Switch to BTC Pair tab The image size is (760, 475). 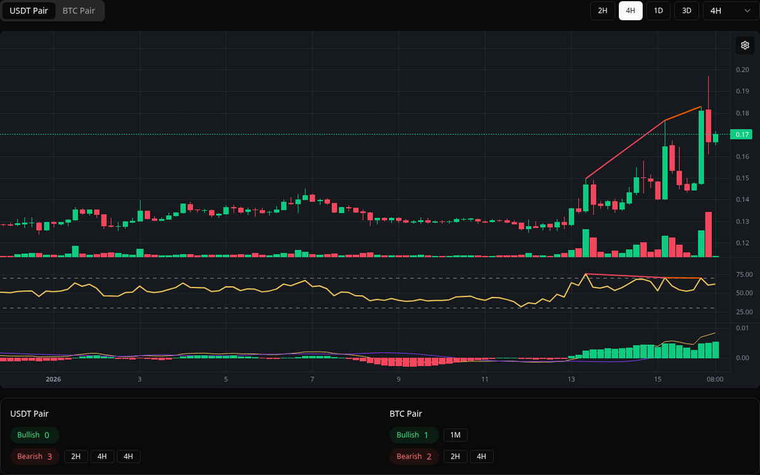79,11
